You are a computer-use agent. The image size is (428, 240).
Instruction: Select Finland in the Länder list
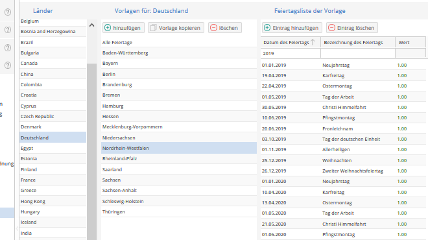(x=53, y=169)
